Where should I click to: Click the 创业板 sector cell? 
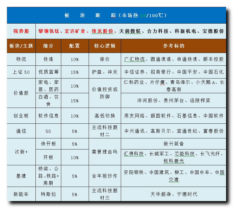click(x=21, y=116)
